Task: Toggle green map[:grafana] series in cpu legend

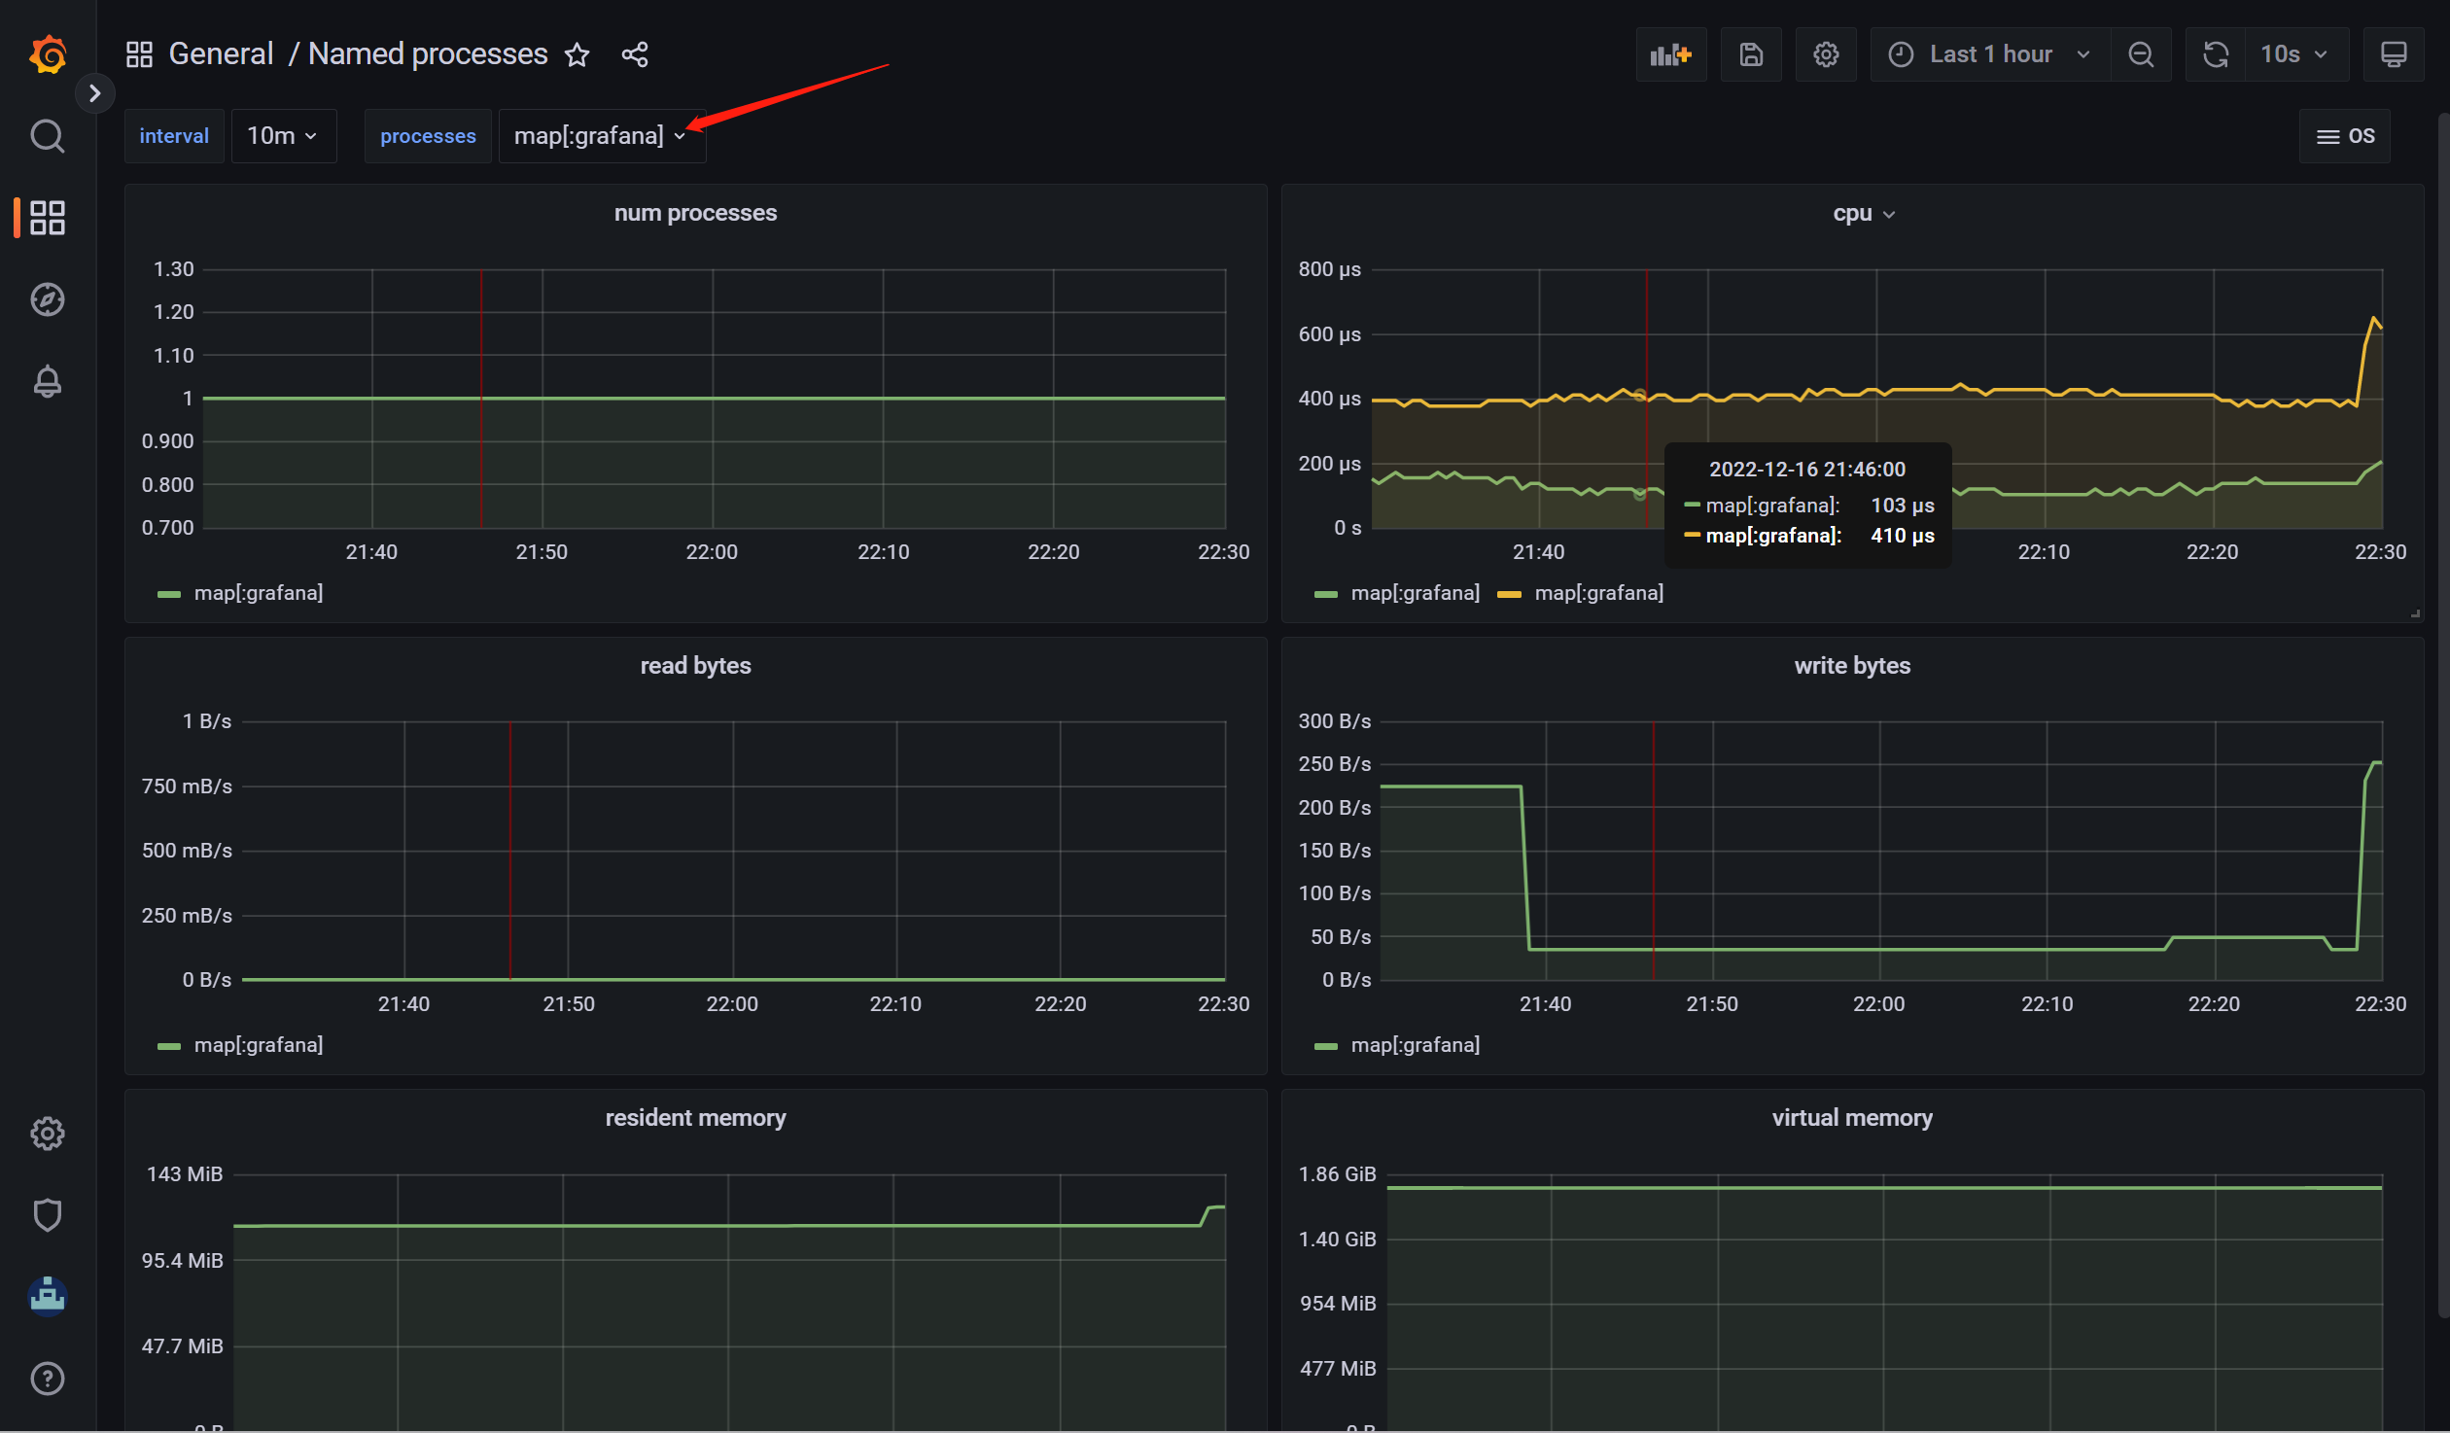Action: click(x=1415, y=592)
